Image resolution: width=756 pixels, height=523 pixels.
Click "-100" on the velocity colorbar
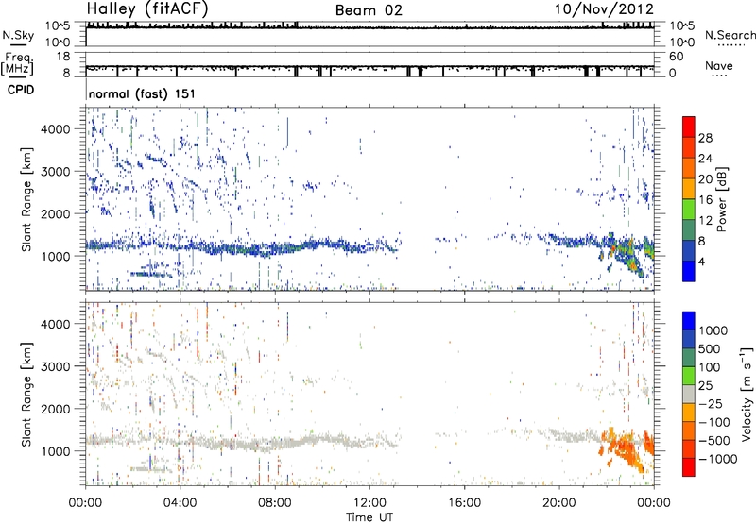point(714,422)
